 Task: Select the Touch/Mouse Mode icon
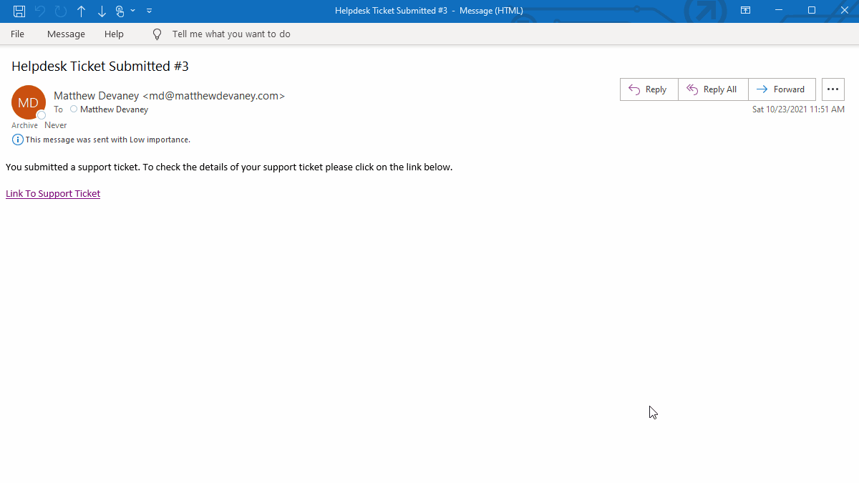click(x=121, y=11)
